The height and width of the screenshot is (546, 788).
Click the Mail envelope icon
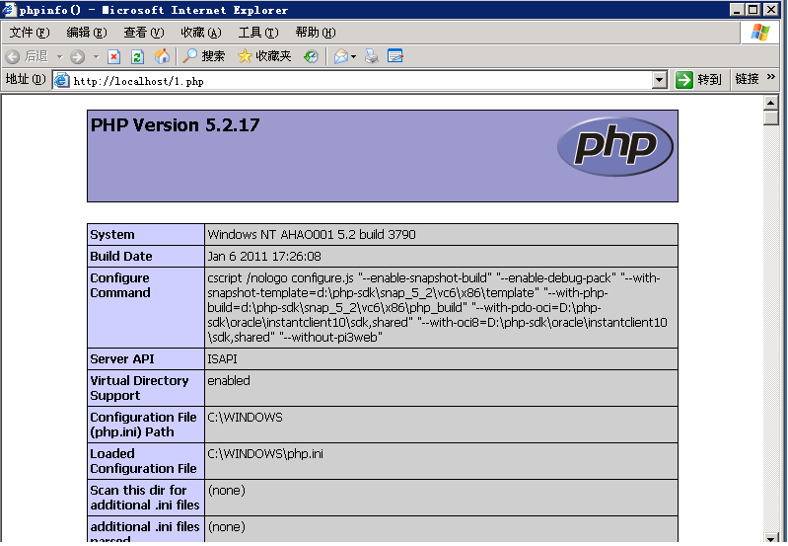click(341, 56)
